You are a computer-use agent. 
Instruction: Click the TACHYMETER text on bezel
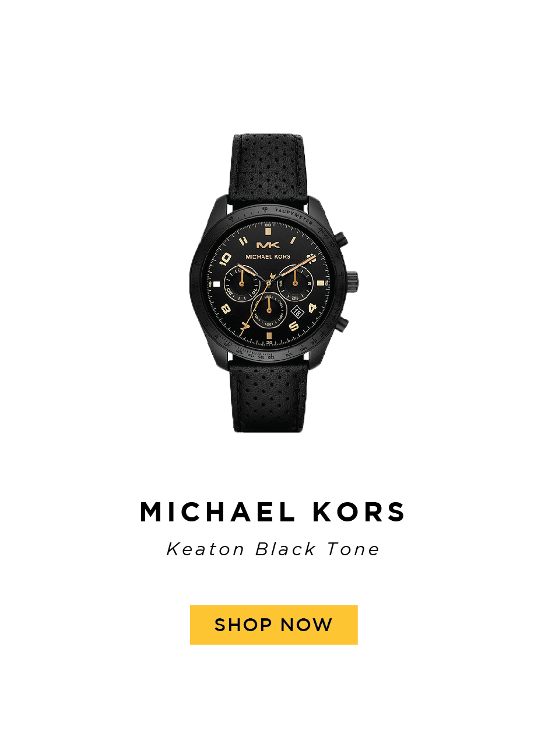pyautogui.click(x=293, y=216)
